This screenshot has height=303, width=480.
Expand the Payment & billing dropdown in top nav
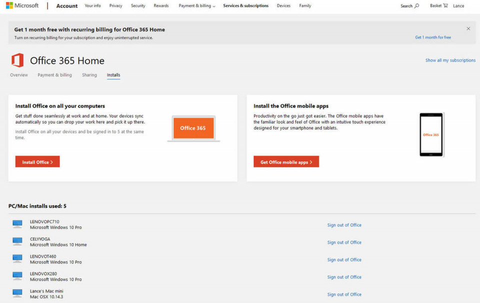click(x=197, y=6)
